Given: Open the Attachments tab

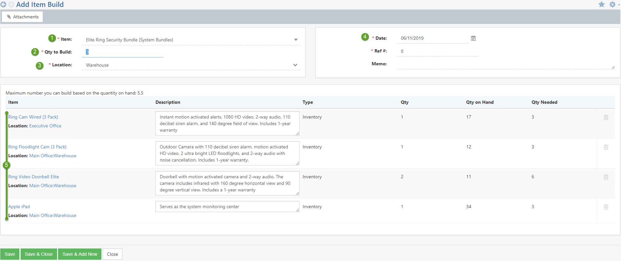Looking at the screenshot, I should [22, 17].
